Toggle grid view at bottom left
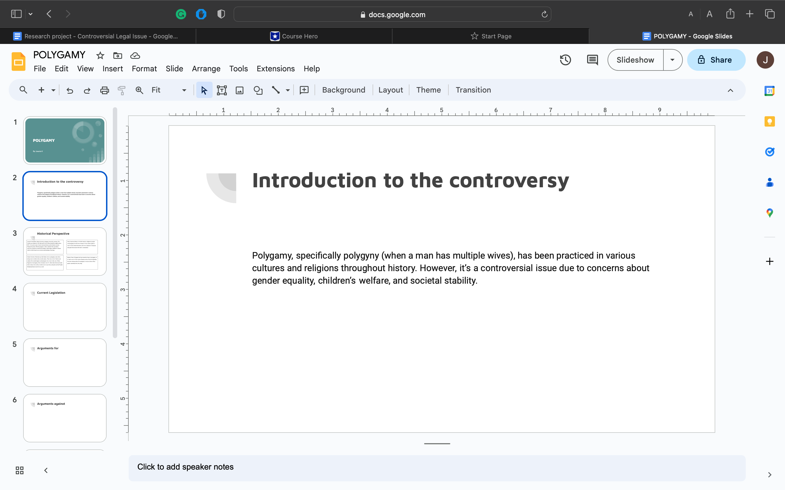The width and height of the screenshot is (785, 490). tap(19, 470)
